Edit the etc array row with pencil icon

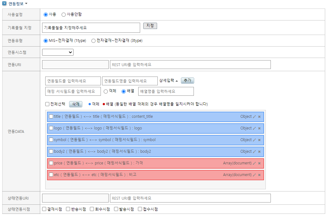(x=254, y=175)
